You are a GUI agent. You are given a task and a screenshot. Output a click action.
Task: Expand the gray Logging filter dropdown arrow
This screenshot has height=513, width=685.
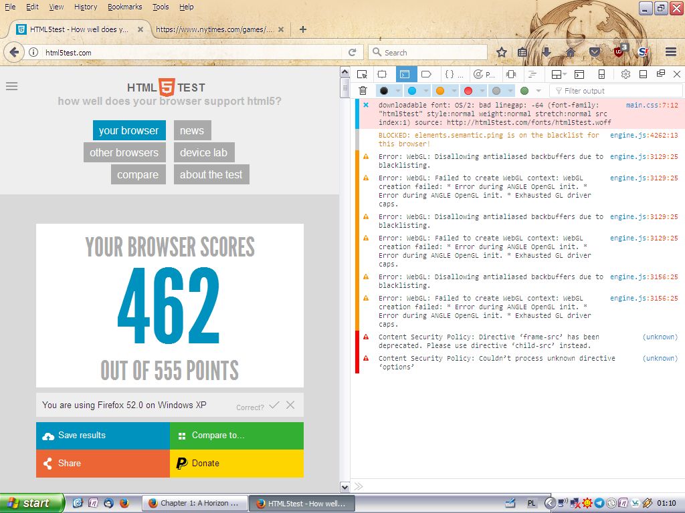(510, 91)
